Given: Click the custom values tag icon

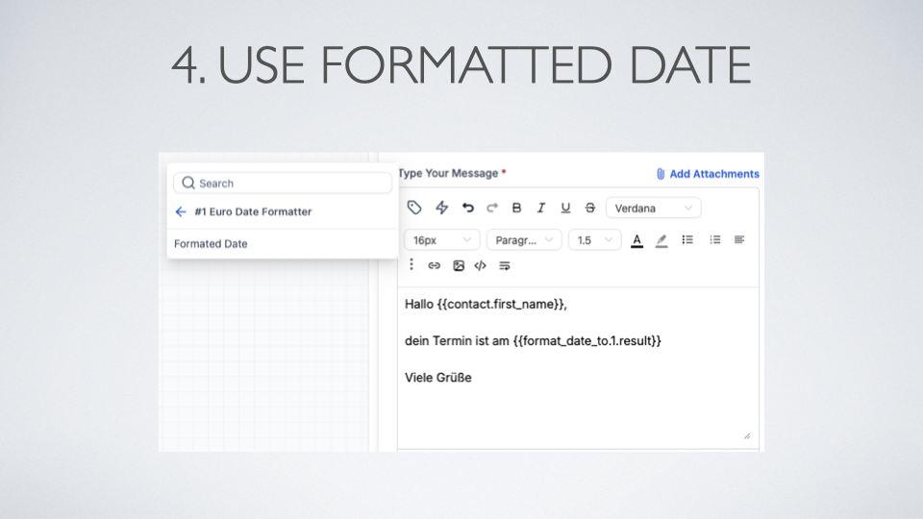Looking at the screenshot, I should point(414,208).
